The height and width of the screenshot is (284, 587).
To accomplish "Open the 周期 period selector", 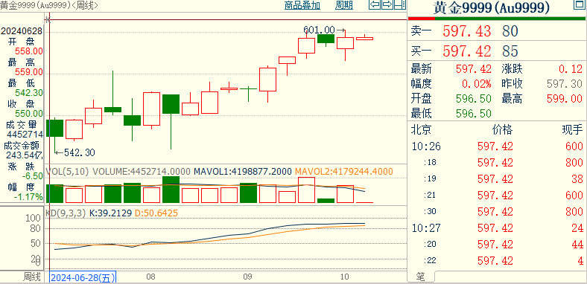I will (x=343, y=5).
